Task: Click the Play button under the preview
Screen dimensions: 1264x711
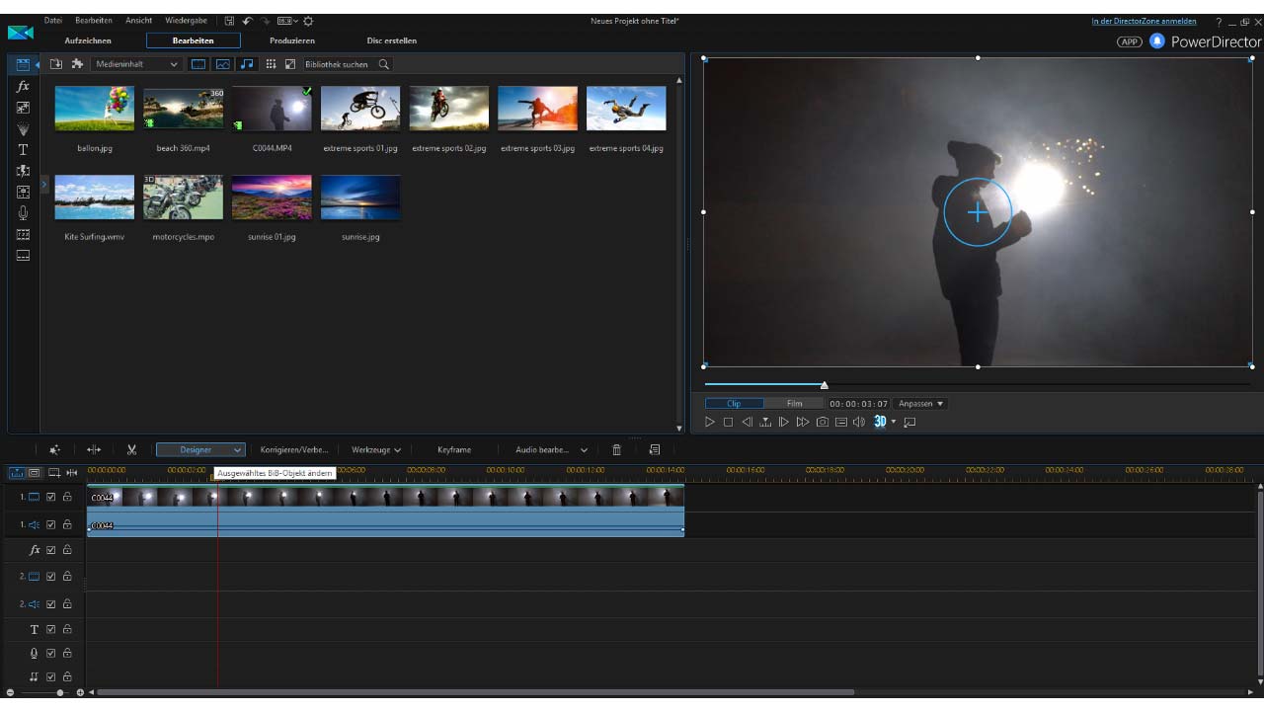Action: (x=709, y=423)
